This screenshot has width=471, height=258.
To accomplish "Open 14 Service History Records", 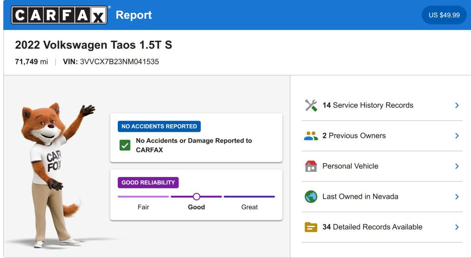I will point(382,105).
